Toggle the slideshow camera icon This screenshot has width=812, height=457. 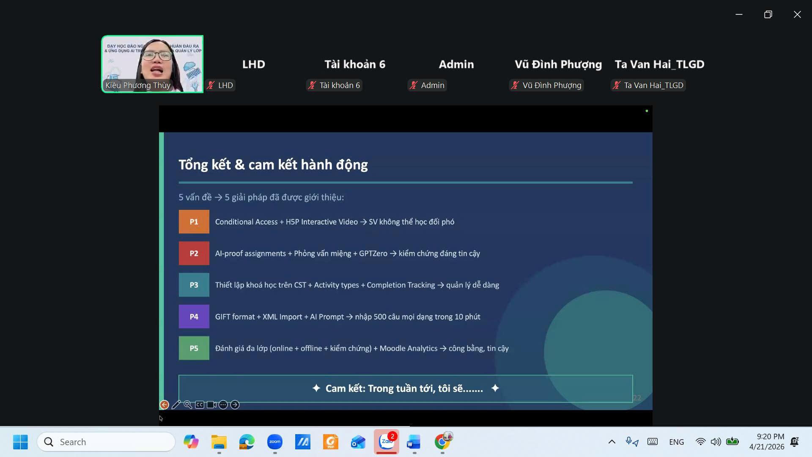[x=211, y=405]
